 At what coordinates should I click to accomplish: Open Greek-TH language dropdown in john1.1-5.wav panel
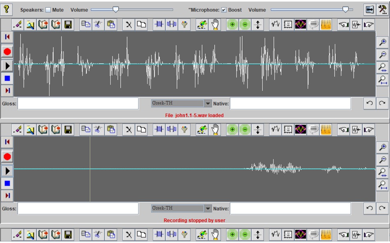181,103
